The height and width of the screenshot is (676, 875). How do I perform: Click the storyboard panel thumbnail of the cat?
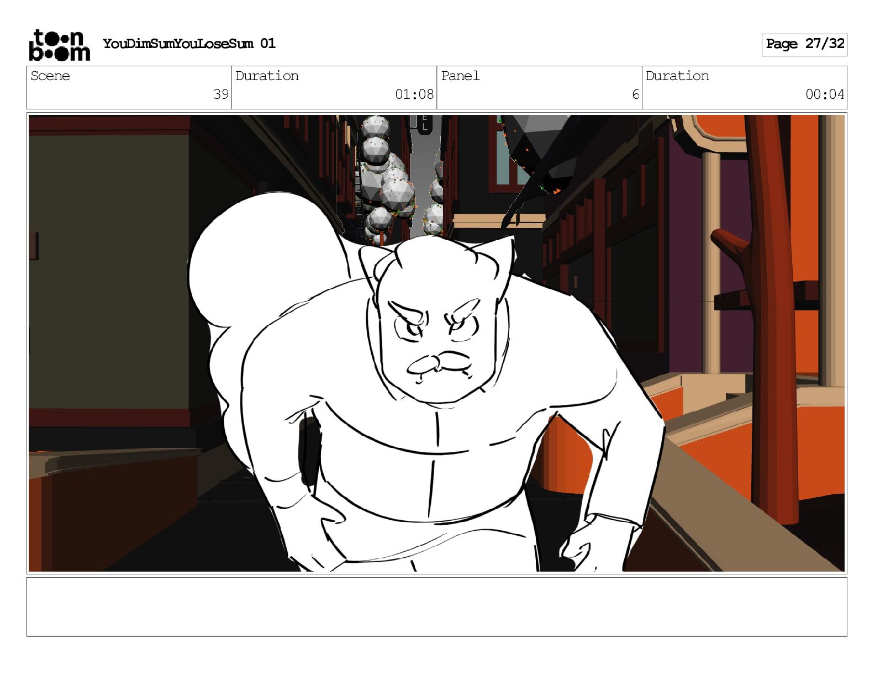click(436, 343)
